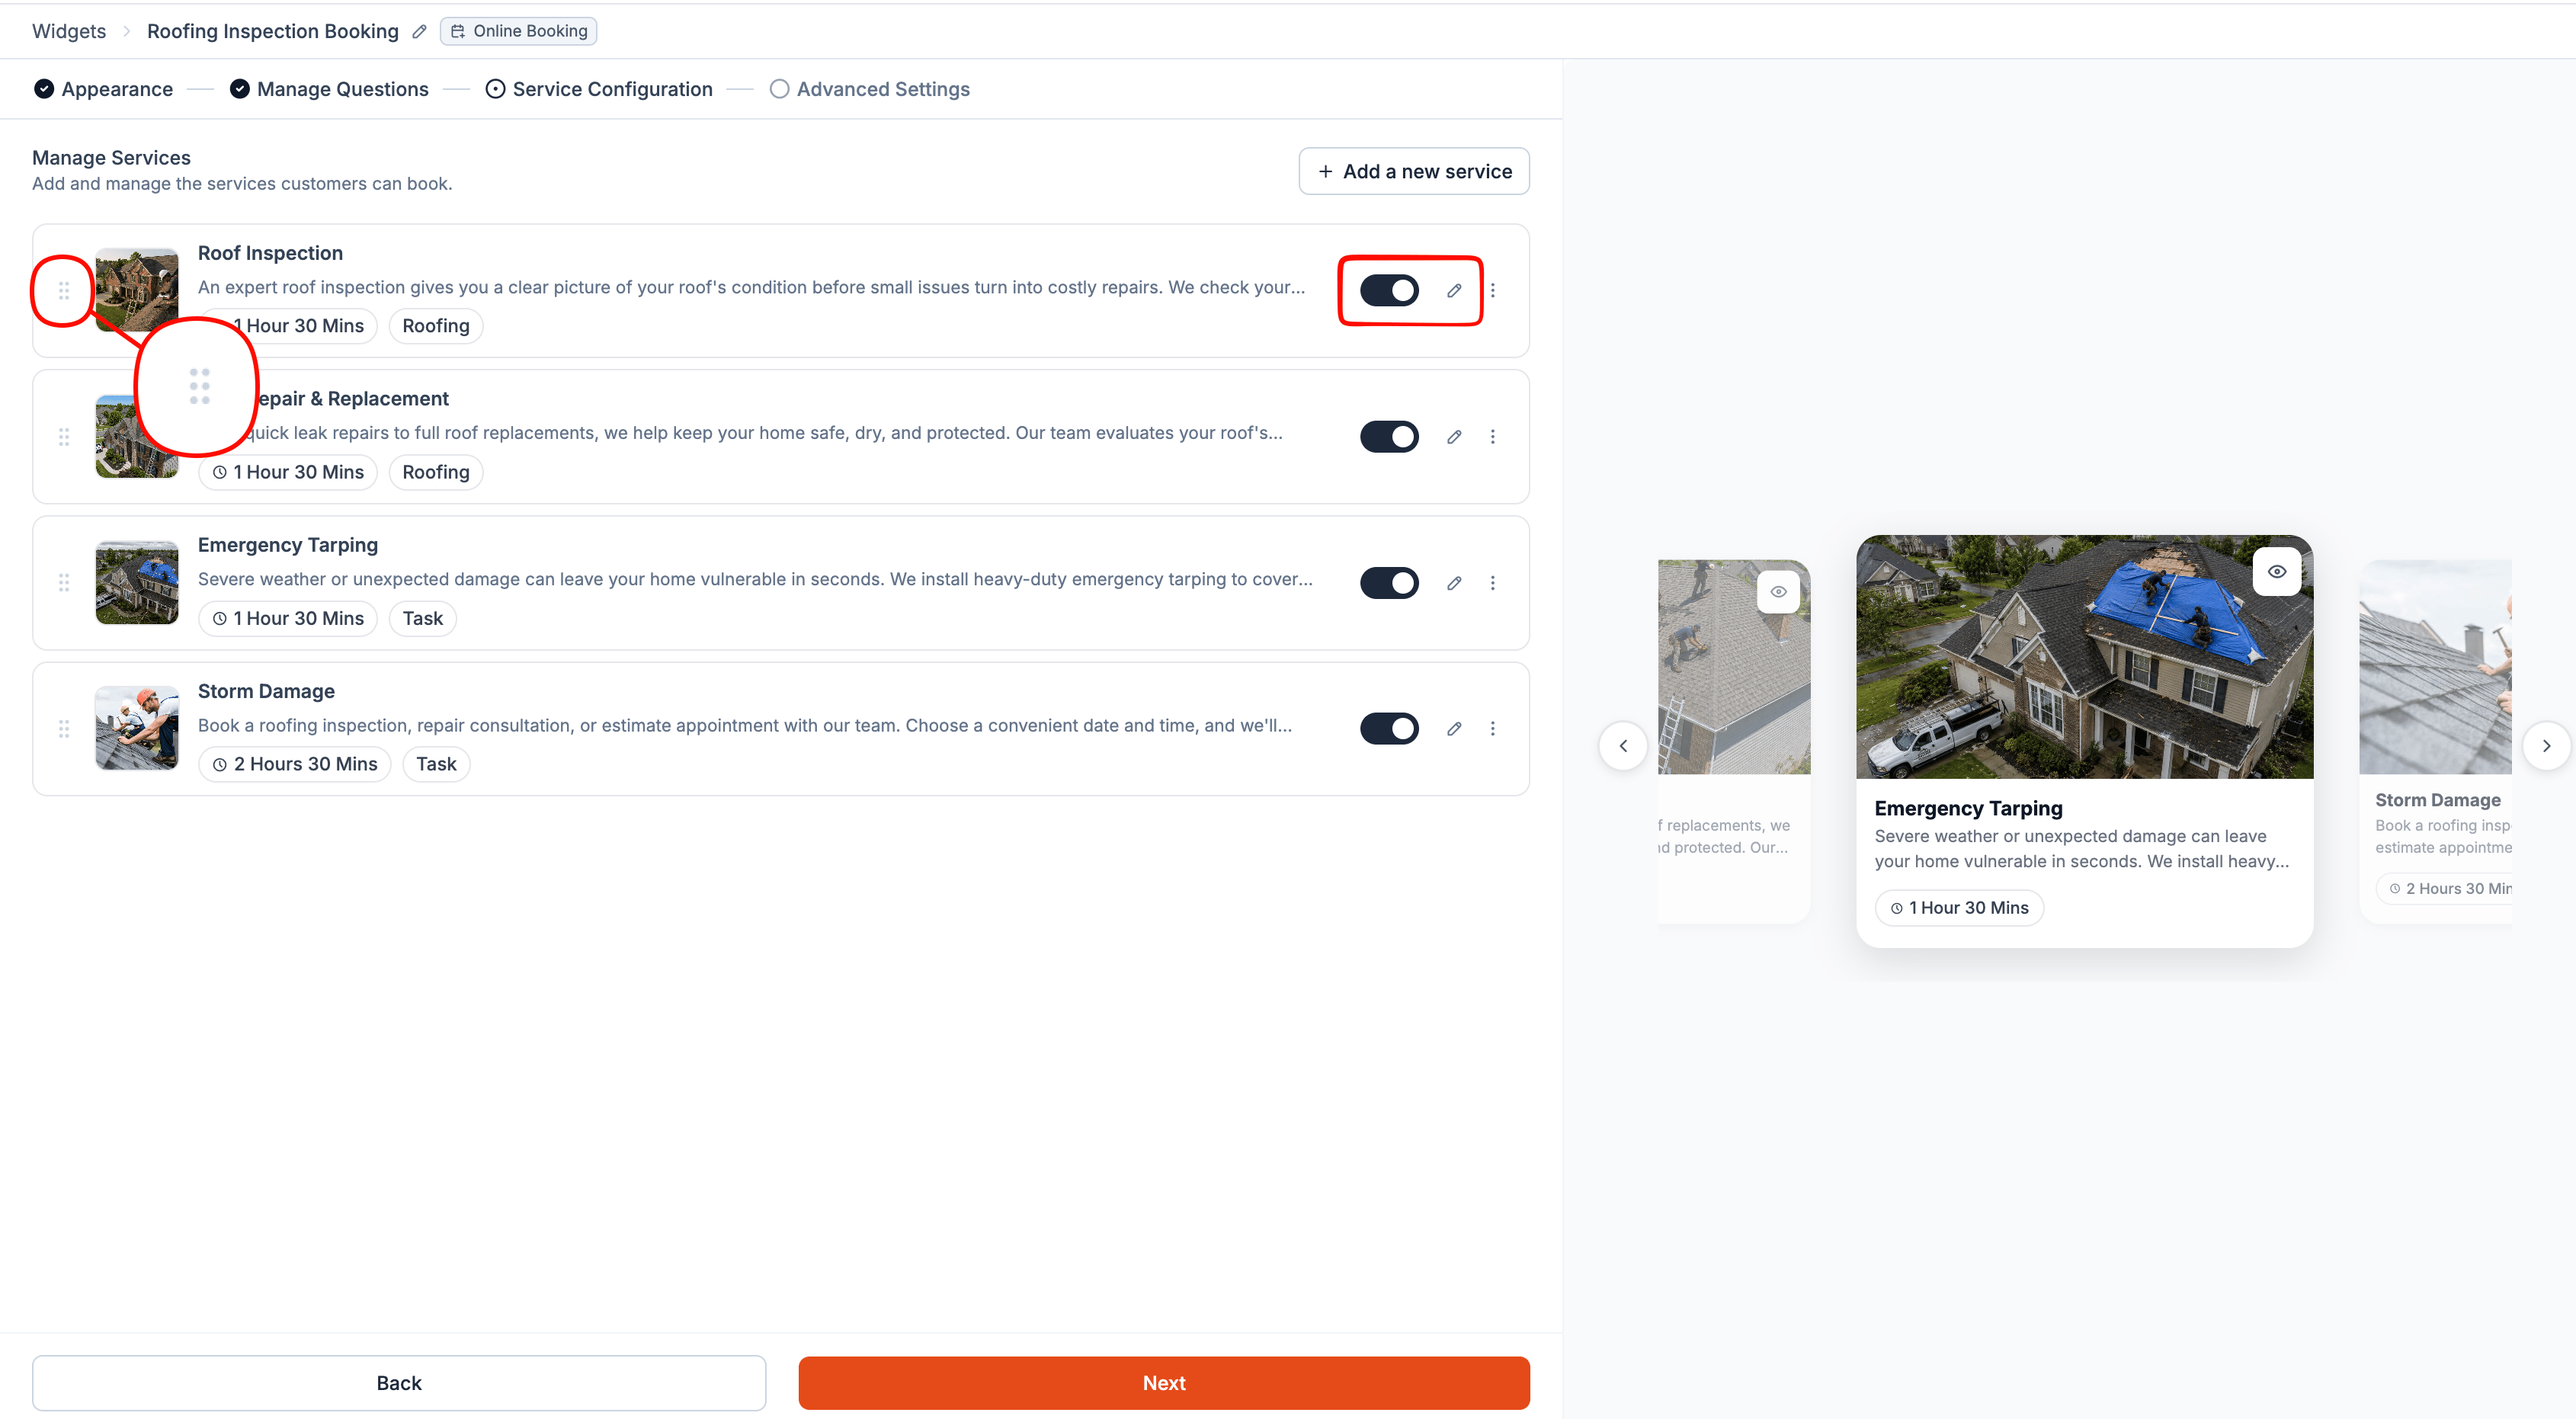The image size is (2576, 1419).
Task: Click the drag handle for Emergency Tarping
Action: (64, 583)
